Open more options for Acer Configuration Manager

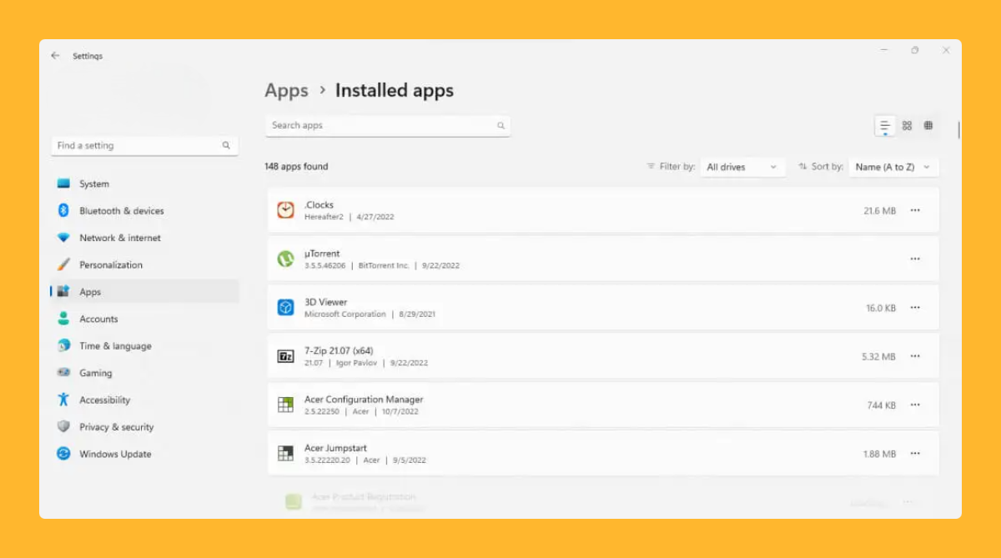coord(915,405)
